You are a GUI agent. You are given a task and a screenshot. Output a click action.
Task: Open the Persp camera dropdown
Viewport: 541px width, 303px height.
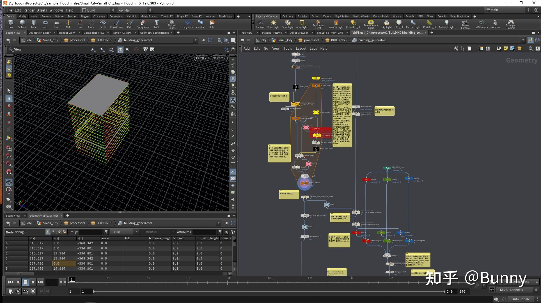(x=201, y=58)
